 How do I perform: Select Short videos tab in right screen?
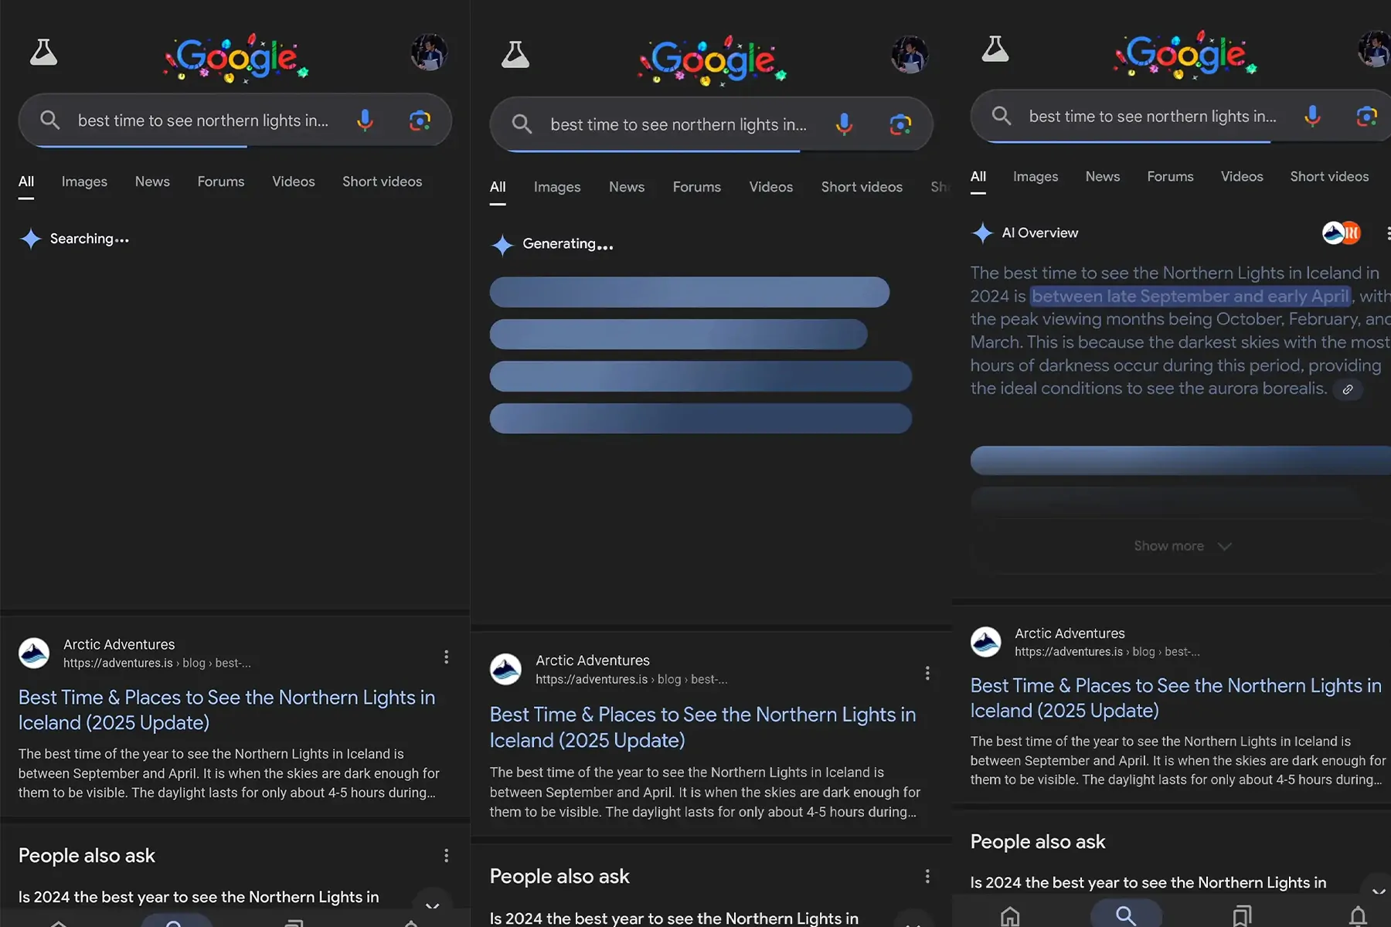1329,177
